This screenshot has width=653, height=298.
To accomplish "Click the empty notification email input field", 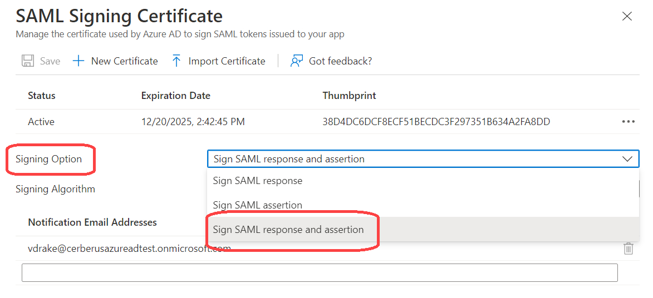I will click(x=320, y=272).
